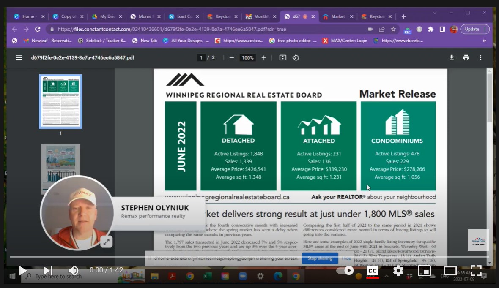Toggle the autoplay switch
499x288 pixels.
(x=345, y=271)
